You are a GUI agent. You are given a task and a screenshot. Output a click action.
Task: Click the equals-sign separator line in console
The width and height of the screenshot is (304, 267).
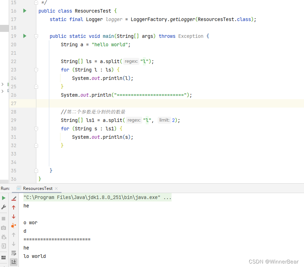pyautogui.click(x=57, y=239)
